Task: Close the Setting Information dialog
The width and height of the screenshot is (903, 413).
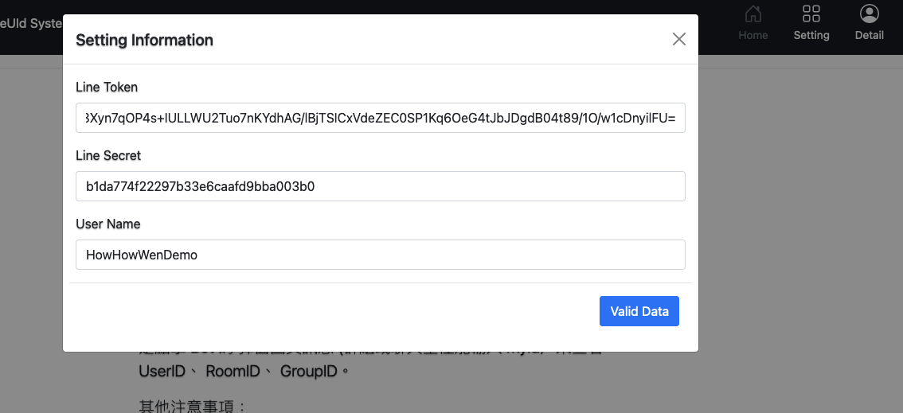Action: click(679, 39)
